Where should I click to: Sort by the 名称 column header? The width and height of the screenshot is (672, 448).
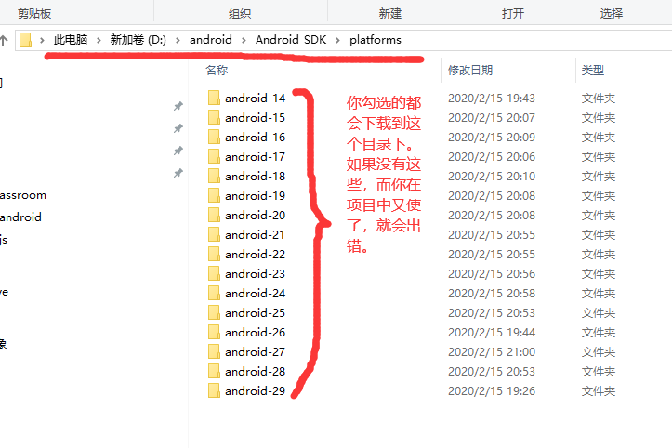[x=217, y=70]
